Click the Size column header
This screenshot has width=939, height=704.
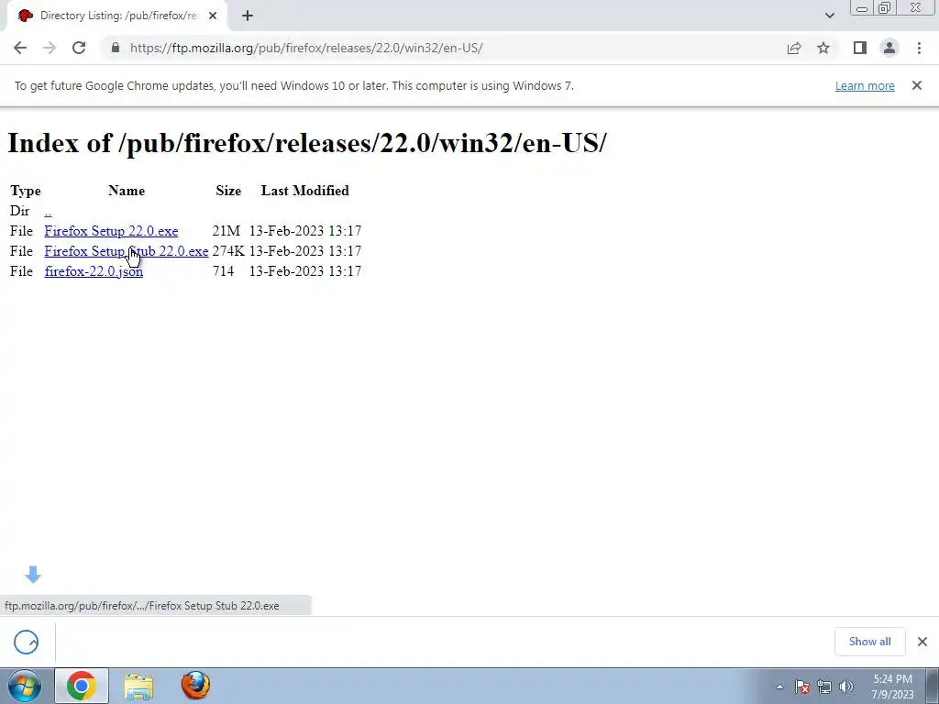tap(228, 191)
